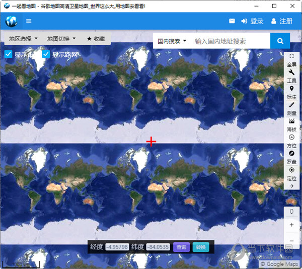302x269 pixels.
Task: Open the hamburger menu
Action: (x=29, y=21)
